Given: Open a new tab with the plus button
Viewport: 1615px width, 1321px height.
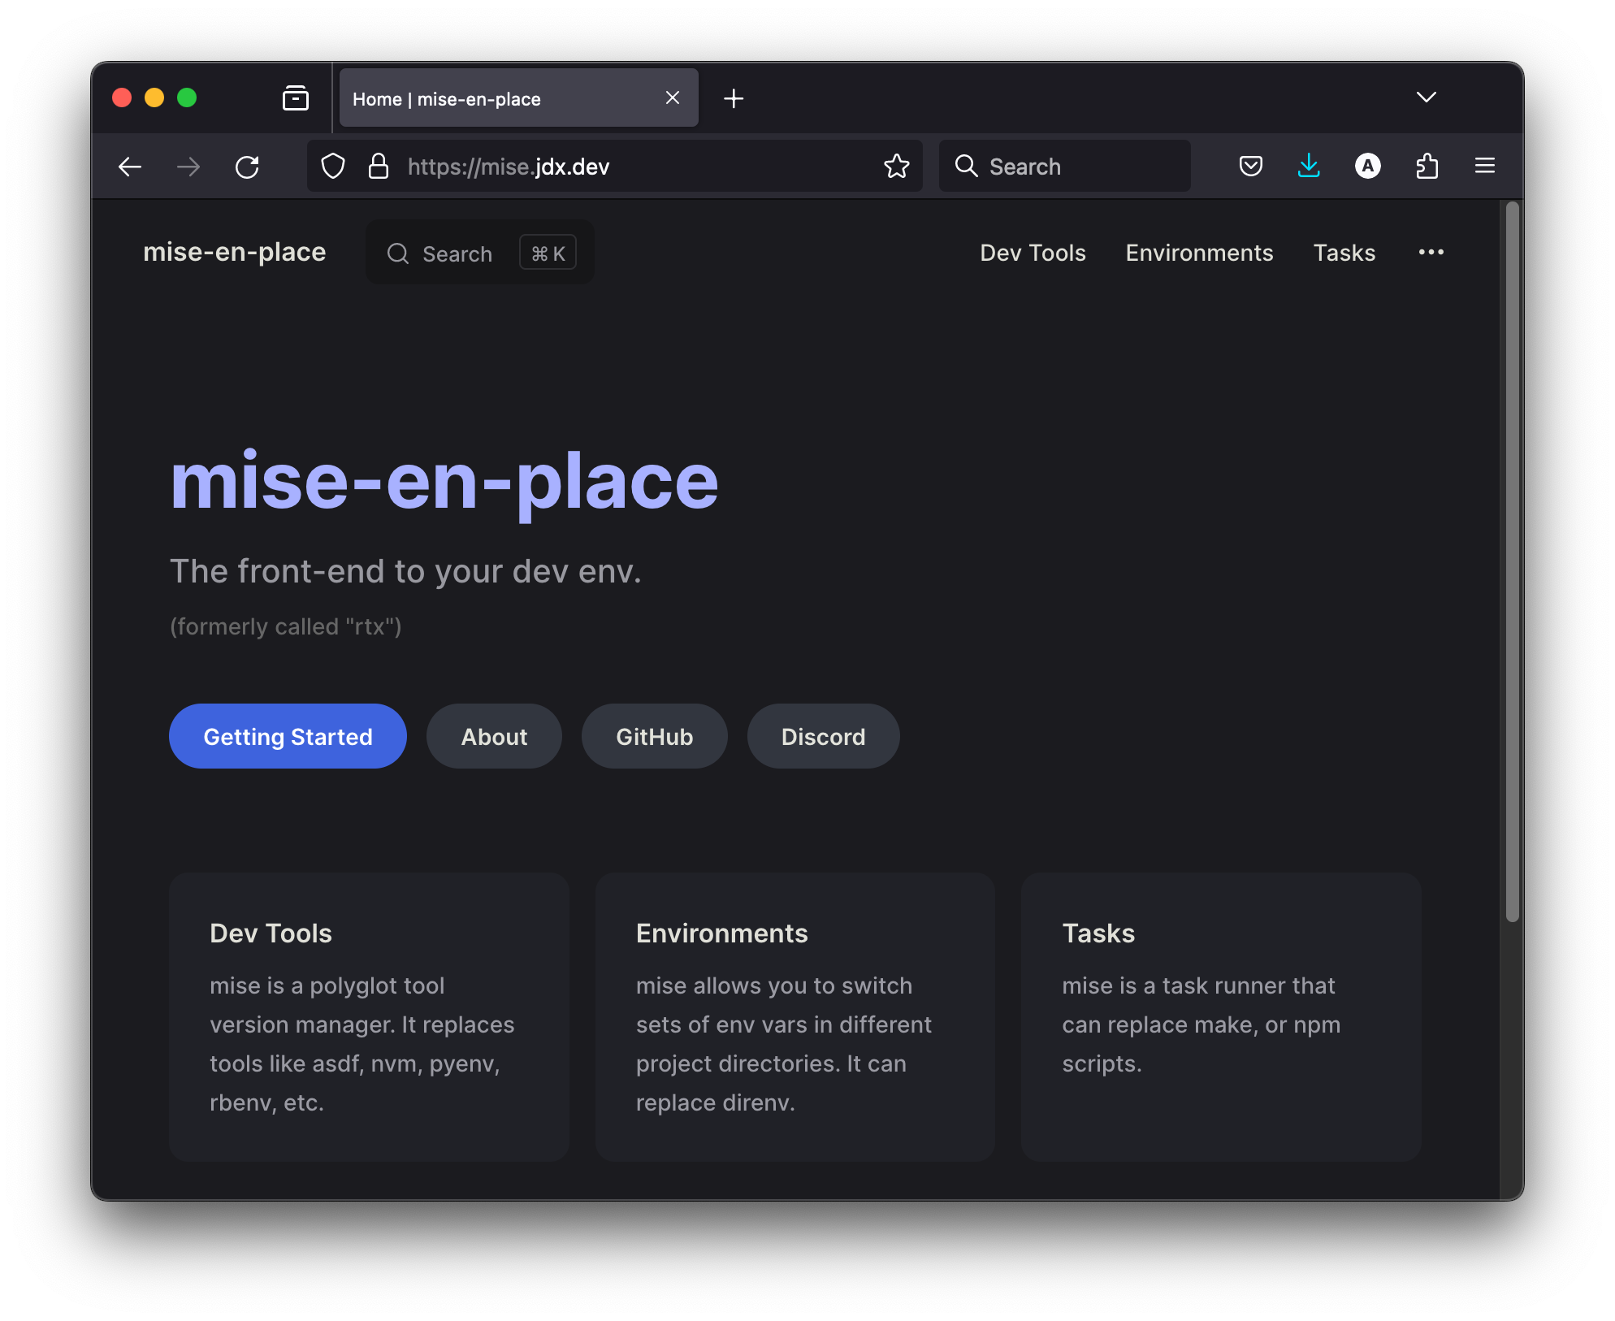Looking at the screenshot, I should coord(734,98).
